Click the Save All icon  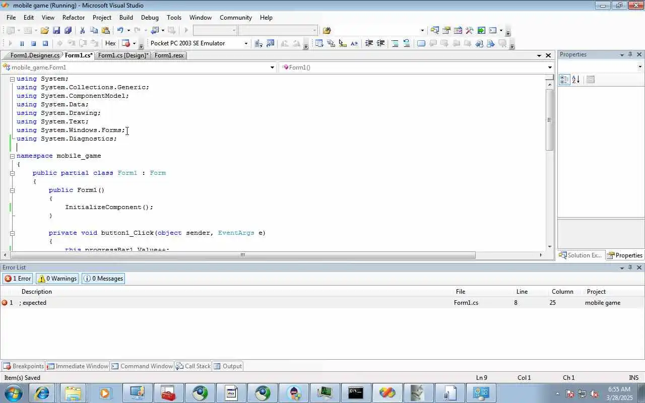[x=68, y=30]
